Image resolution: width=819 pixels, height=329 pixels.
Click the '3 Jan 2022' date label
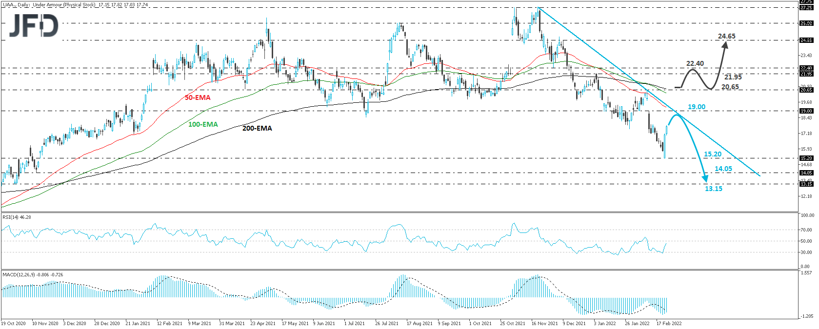pyautogui.click(x=605, y=324)
